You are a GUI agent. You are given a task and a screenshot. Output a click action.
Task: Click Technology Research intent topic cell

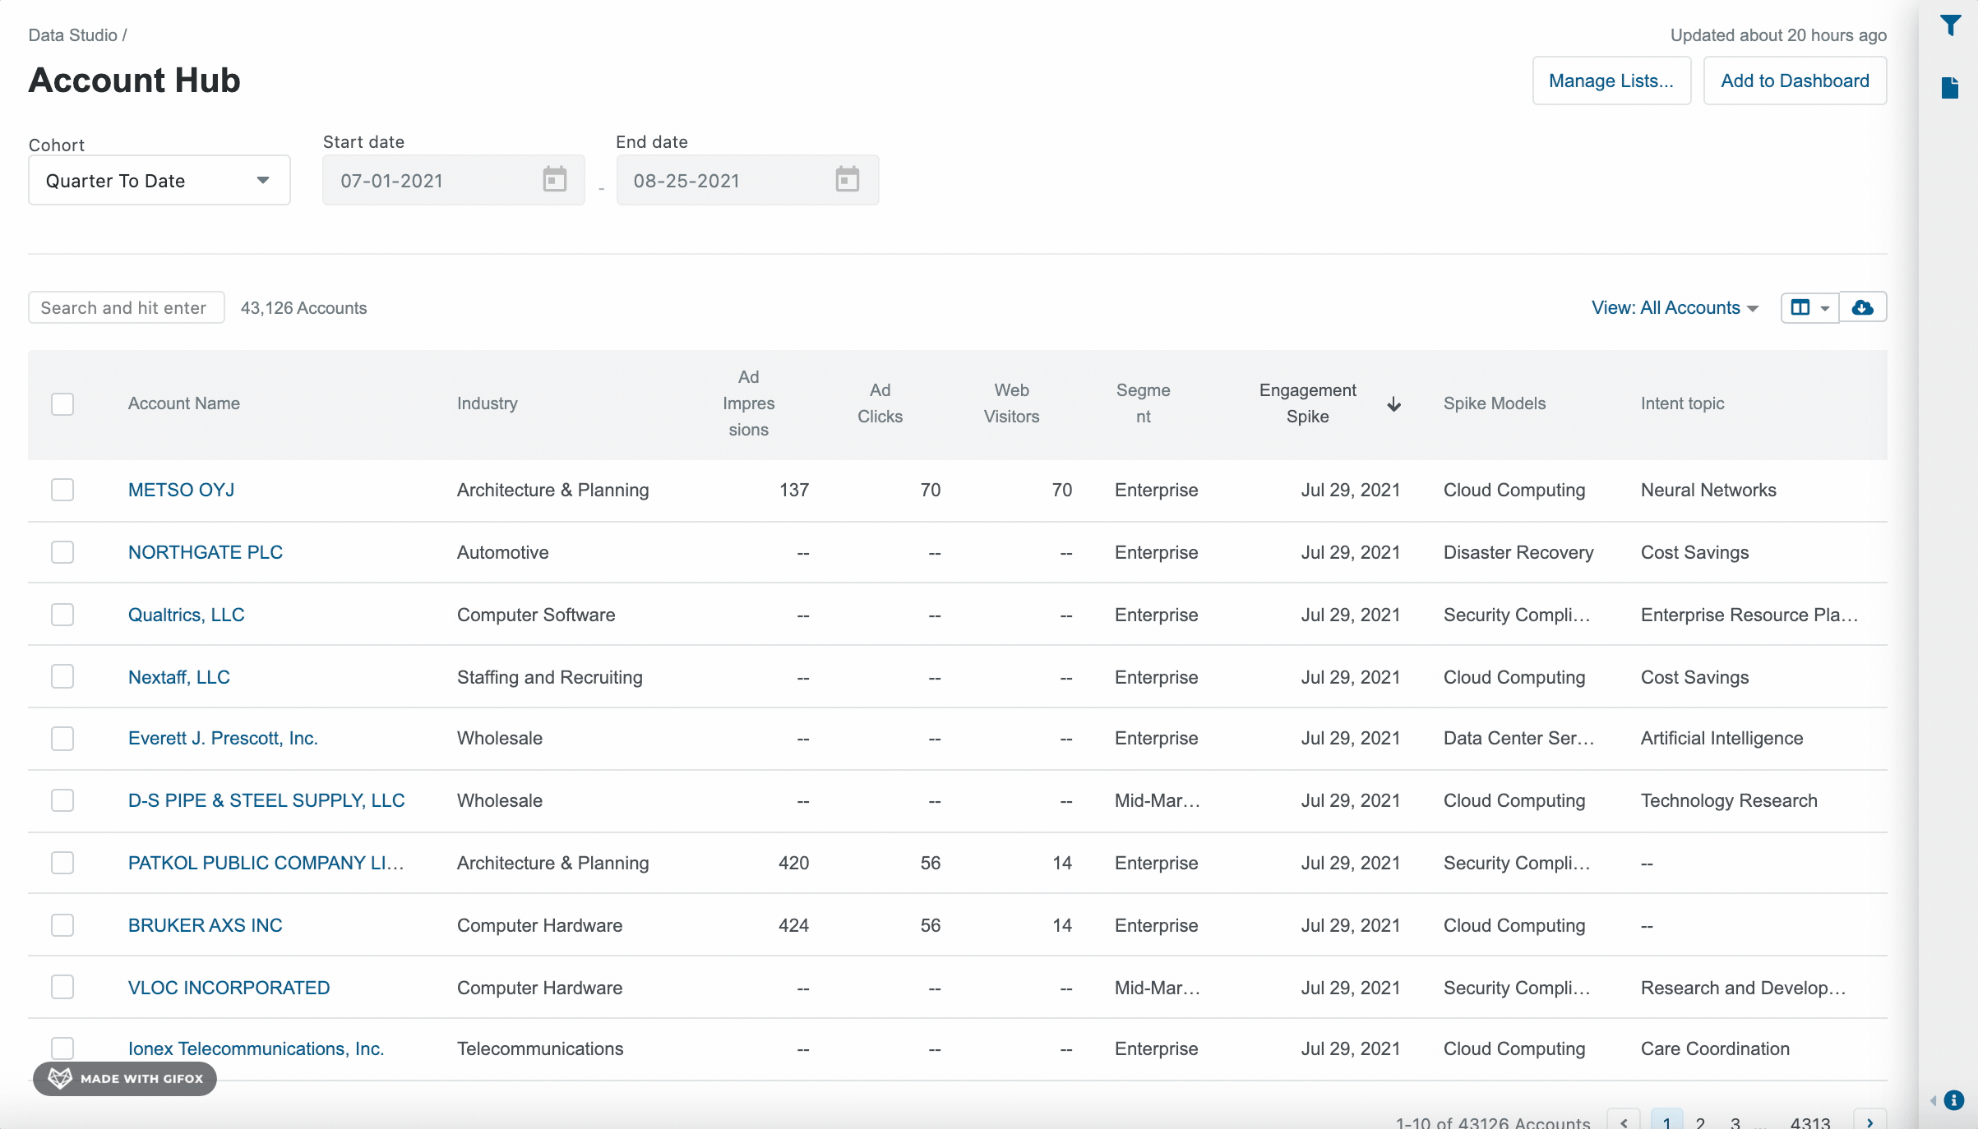click(x=1729, y=800)
